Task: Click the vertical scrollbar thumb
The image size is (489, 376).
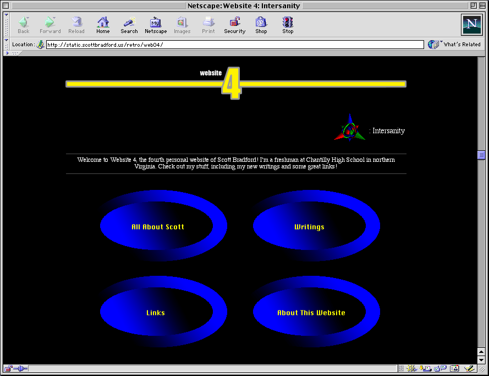Action: [481, 156]
